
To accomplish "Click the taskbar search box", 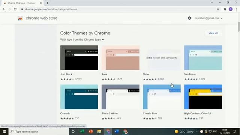I will (x=39, y=132).
